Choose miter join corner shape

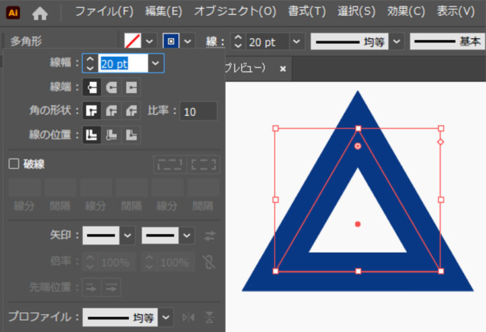pyautogui.click(x=92, y=111)
